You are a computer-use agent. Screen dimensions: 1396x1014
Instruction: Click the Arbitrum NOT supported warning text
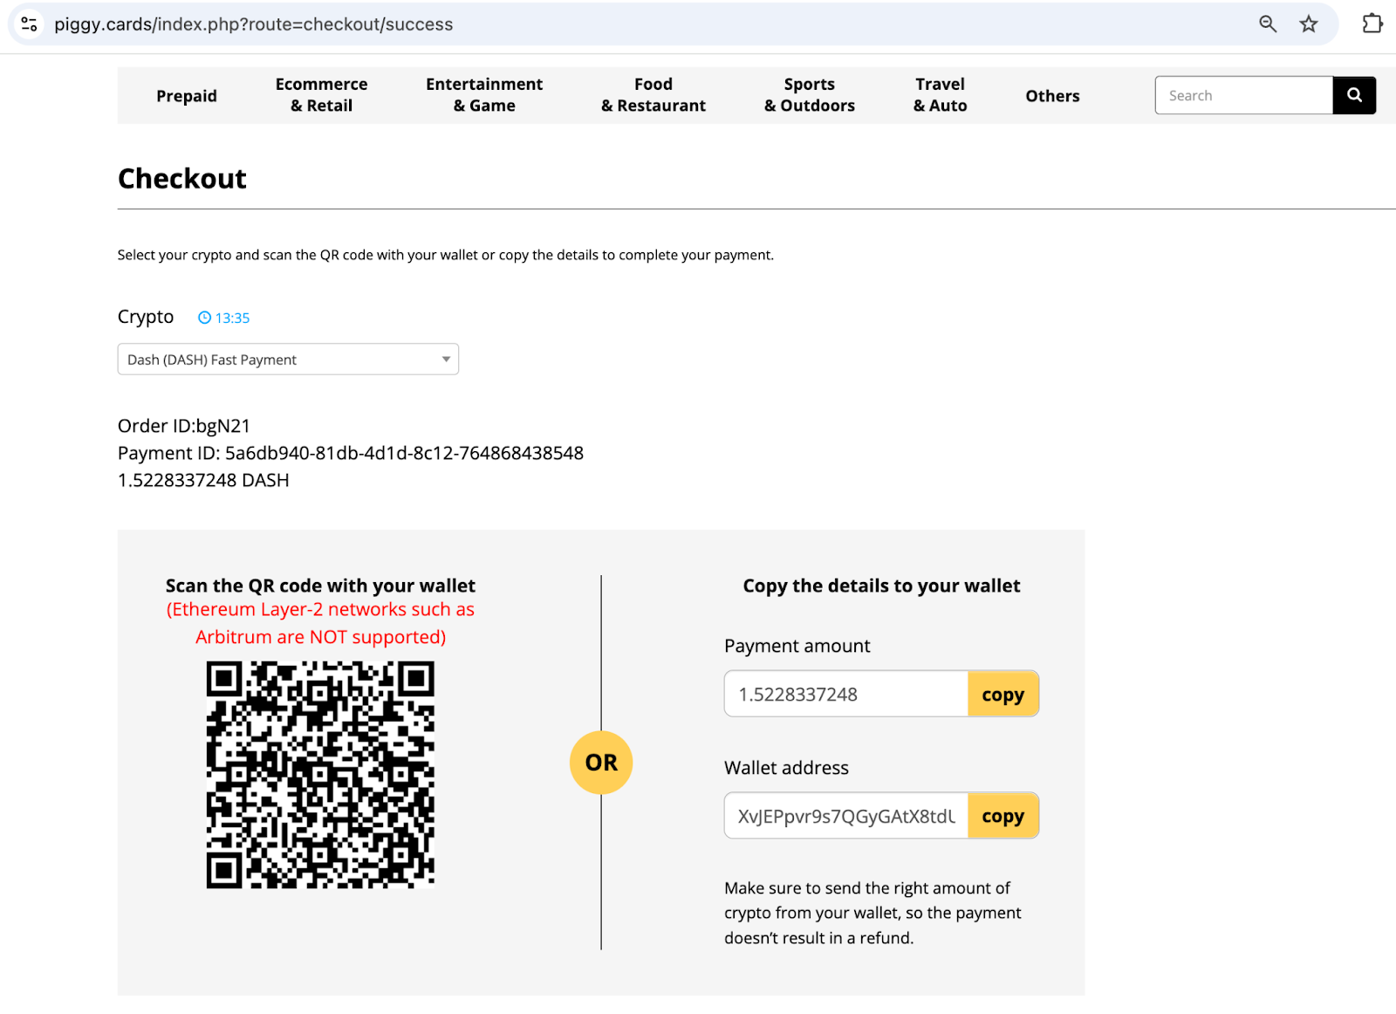coord(320,623)
